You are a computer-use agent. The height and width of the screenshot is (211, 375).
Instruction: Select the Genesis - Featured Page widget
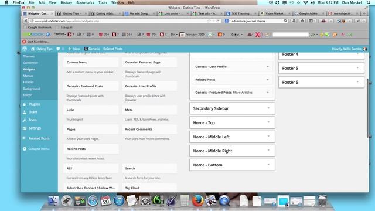[149, 62]
